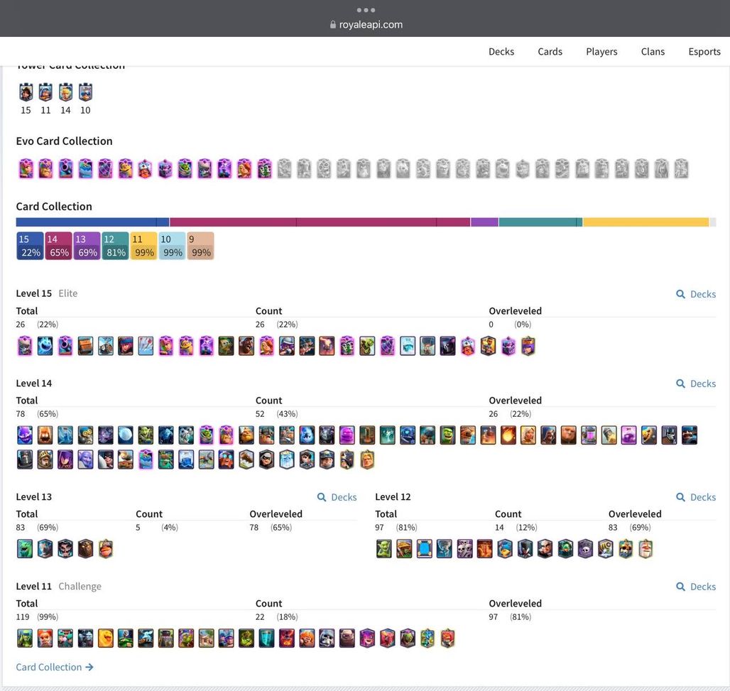Search decks for Level 11 Challenge cards
730x691 pixels.
click(696, 586)
